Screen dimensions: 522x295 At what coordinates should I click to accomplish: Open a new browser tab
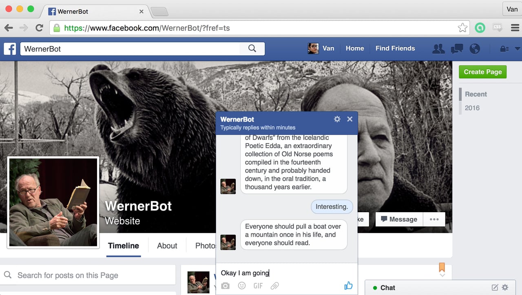(x=159, y=12)
